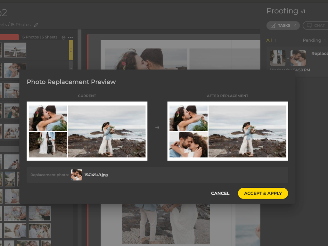Cancel the photo replacement

220,193
